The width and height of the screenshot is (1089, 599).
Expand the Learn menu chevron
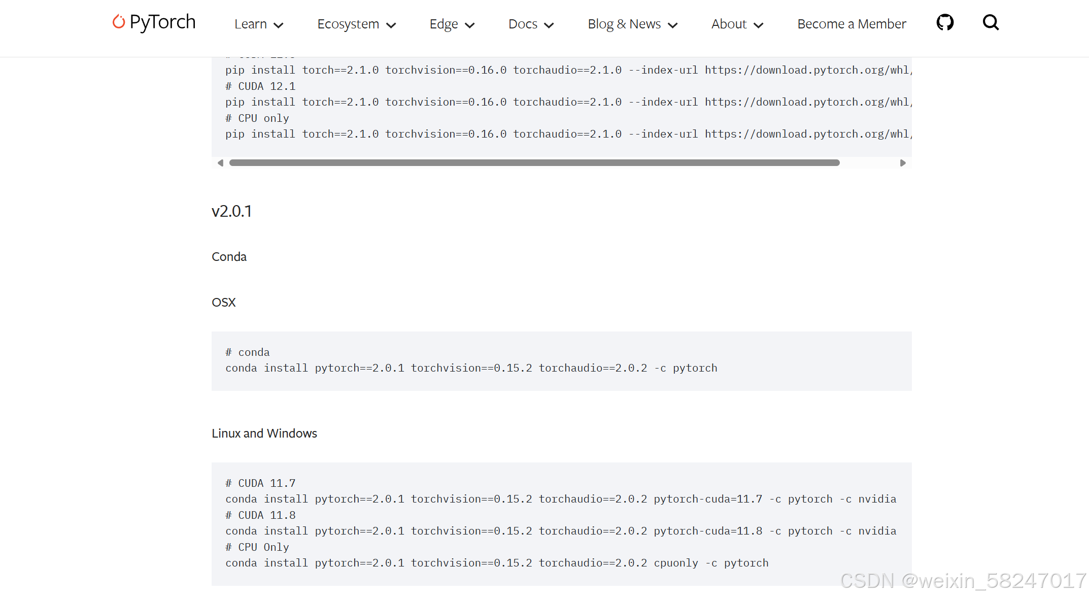tap(279, 25)
